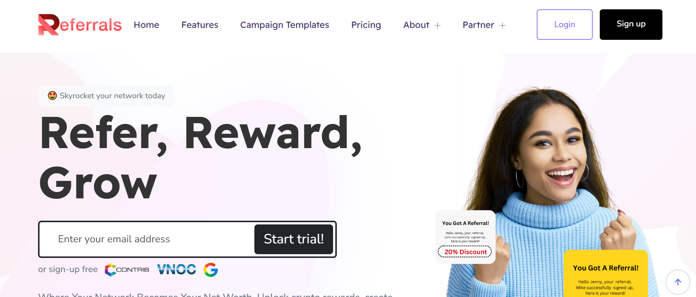Click the scroll-to-top arrow button
Image resolution: width=696 pixels, height=297 pixels.
tap(678, 282)
